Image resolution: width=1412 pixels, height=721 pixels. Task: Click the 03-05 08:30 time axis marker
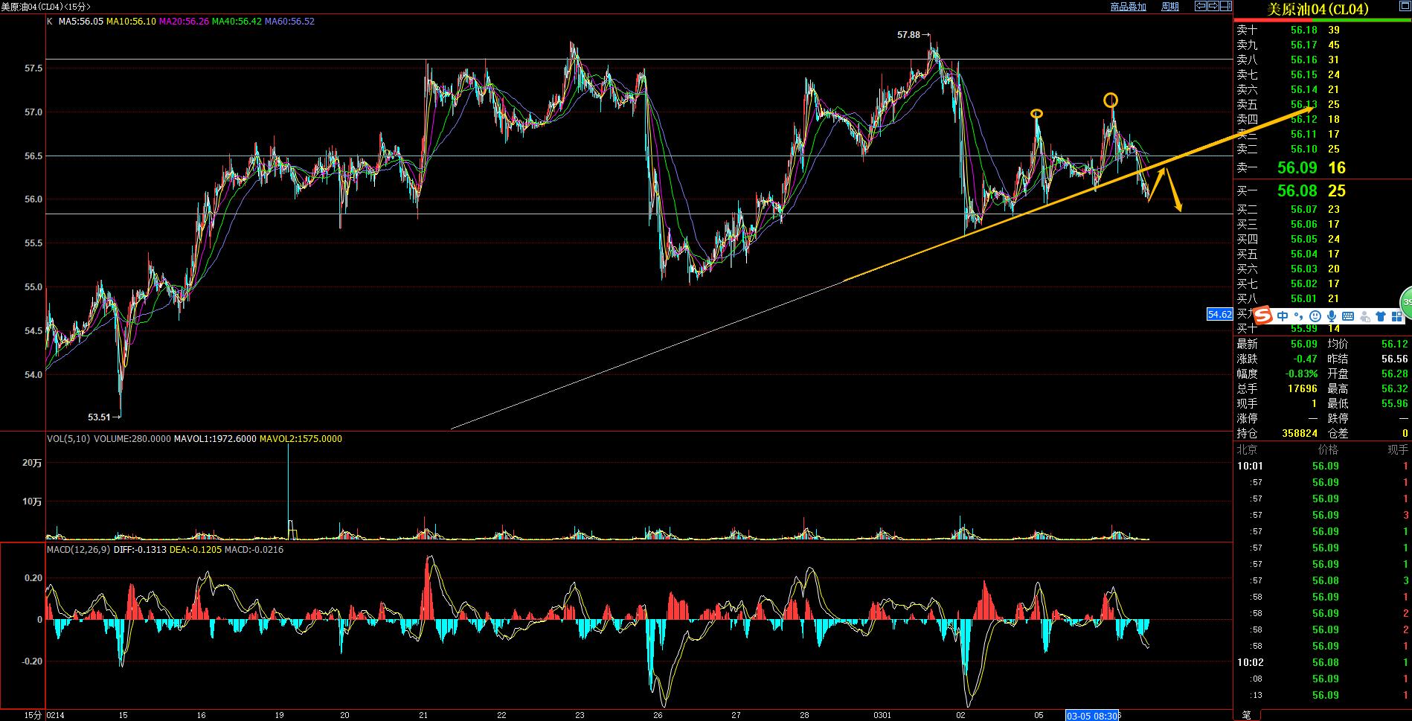1092,715
